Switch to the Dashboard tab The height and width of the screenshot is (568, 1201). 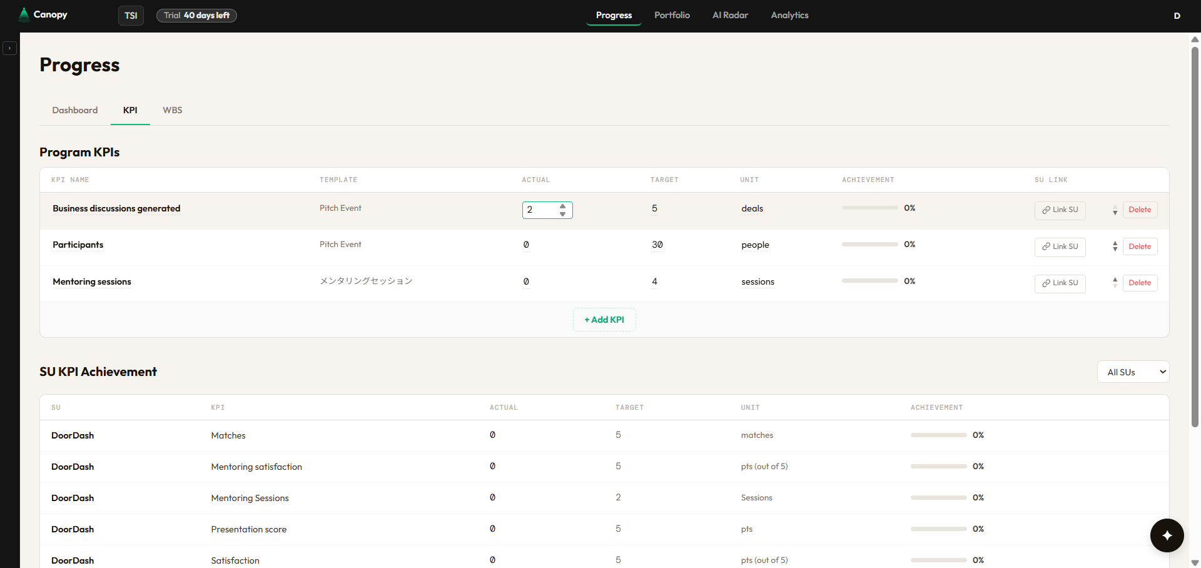pos(75,110)
